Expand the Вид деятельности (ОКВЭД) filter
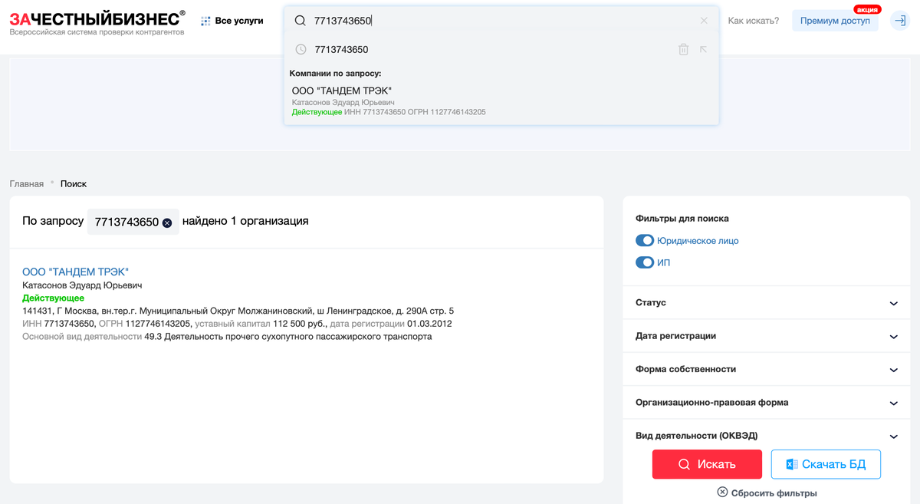Image resolution: width=920 pixels, height=504 pixels. [767, 436]
